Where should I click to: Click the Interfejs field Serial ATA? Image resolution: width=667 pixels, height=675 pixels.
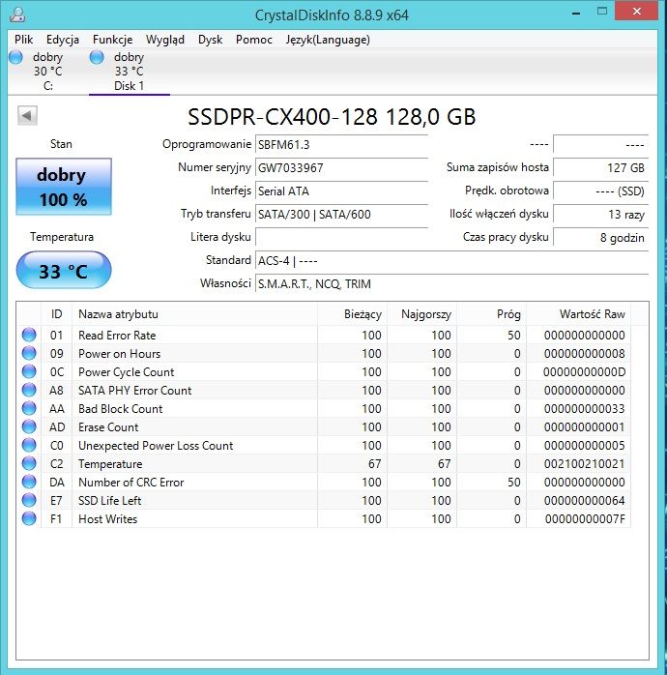coord(341,191)
